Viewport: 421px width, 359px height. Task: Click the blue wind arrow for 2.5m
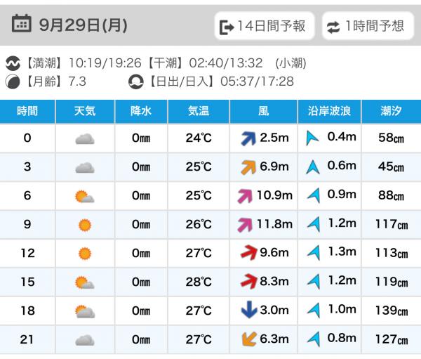[248, 138]
